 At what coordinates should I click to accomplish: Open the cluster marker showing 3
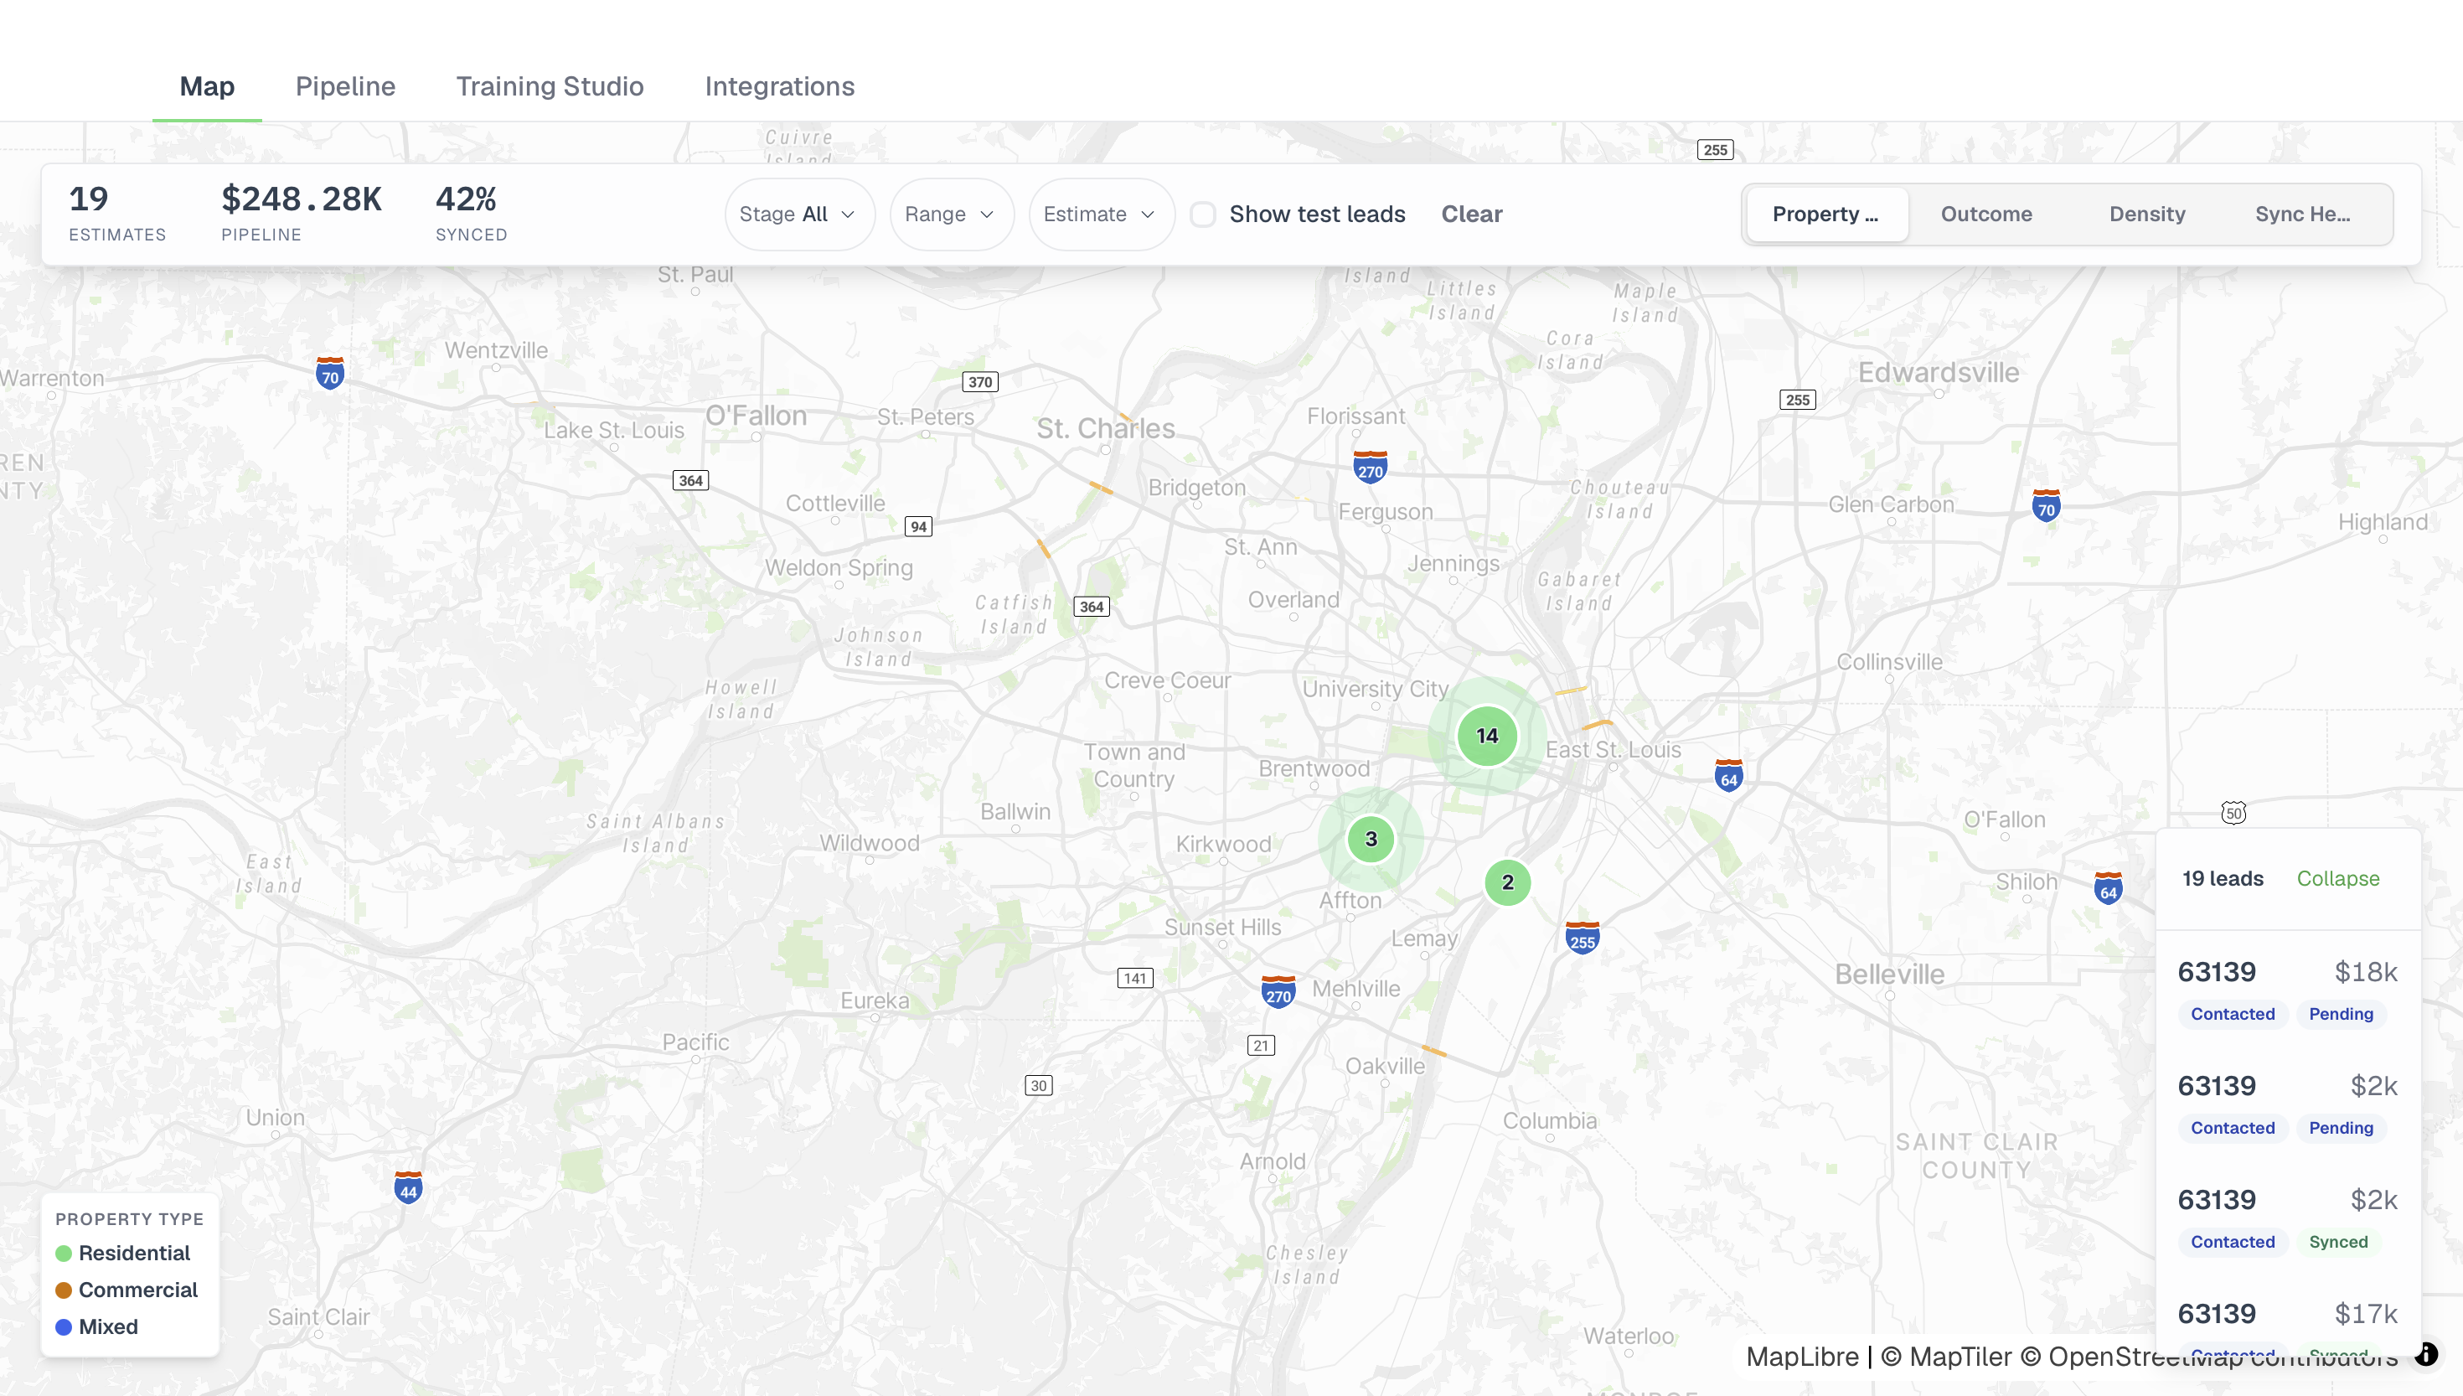[1371, 839]
